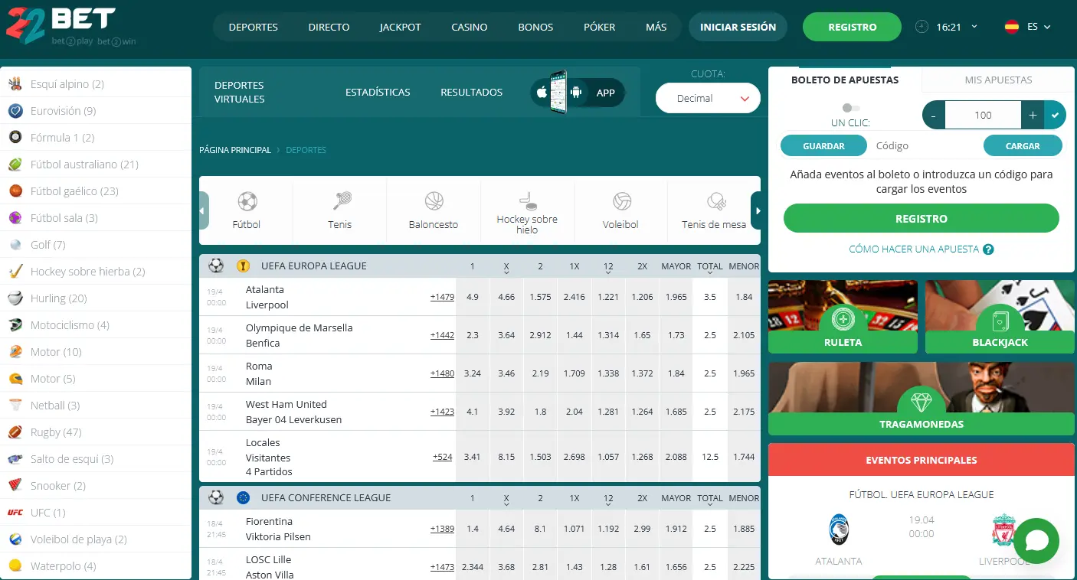Viewport: 1077px width, 580px height.
Task: Confirm bet amount with checkmark button
Action: point(1055,115)
